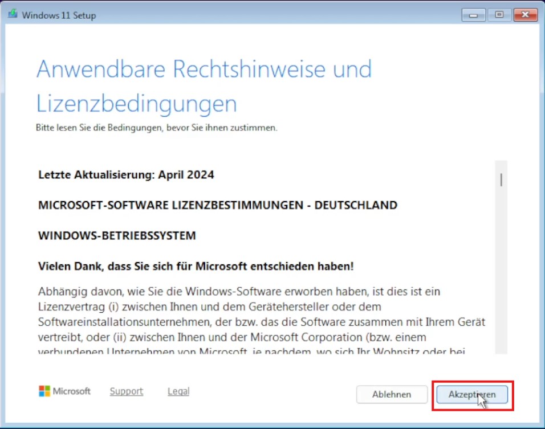Click the Microsoft logo
Image resolution: width=545 pixels, height=429 pixels.
64,391
